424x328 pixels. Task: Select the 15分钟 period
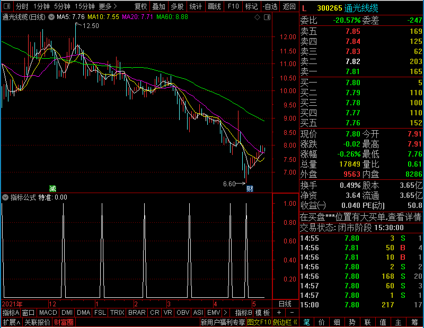(84, 6)
